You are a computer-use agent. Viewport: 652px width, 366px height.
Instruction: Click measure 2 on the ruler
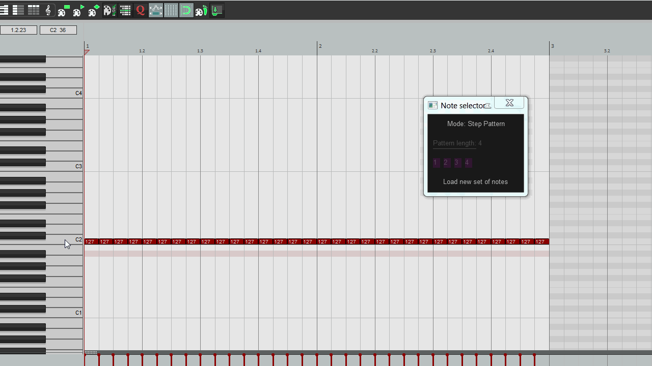tap(320, 46)
